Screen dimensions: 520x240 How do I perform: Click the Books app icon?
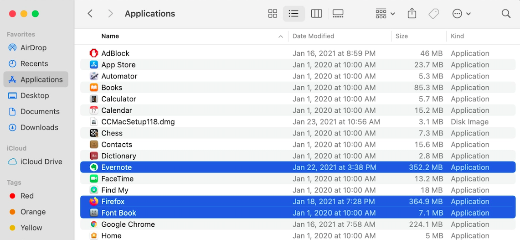click(94, 87)
